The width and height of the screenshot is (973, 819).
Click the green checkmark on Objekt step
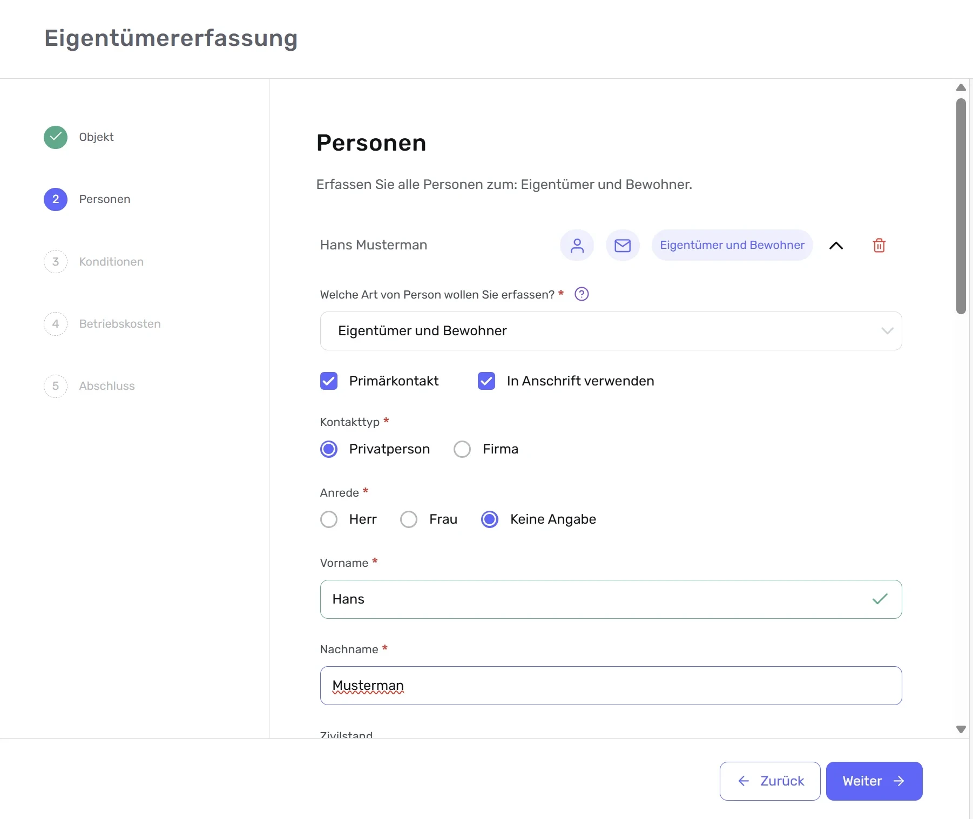(x=56, y=137)
